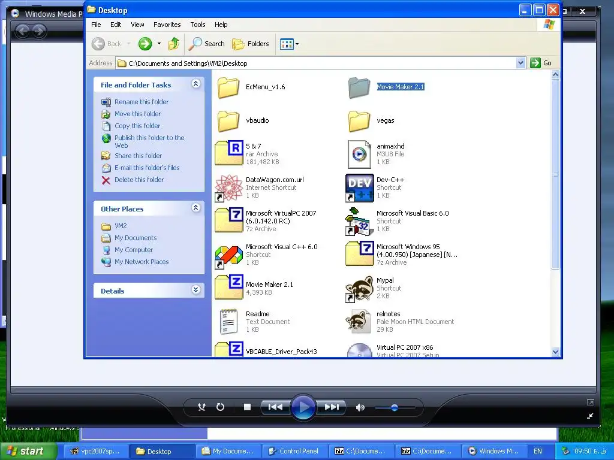The image size is (614, 460).
Task: Click the Views toolbar button
Action: point(287,44)
